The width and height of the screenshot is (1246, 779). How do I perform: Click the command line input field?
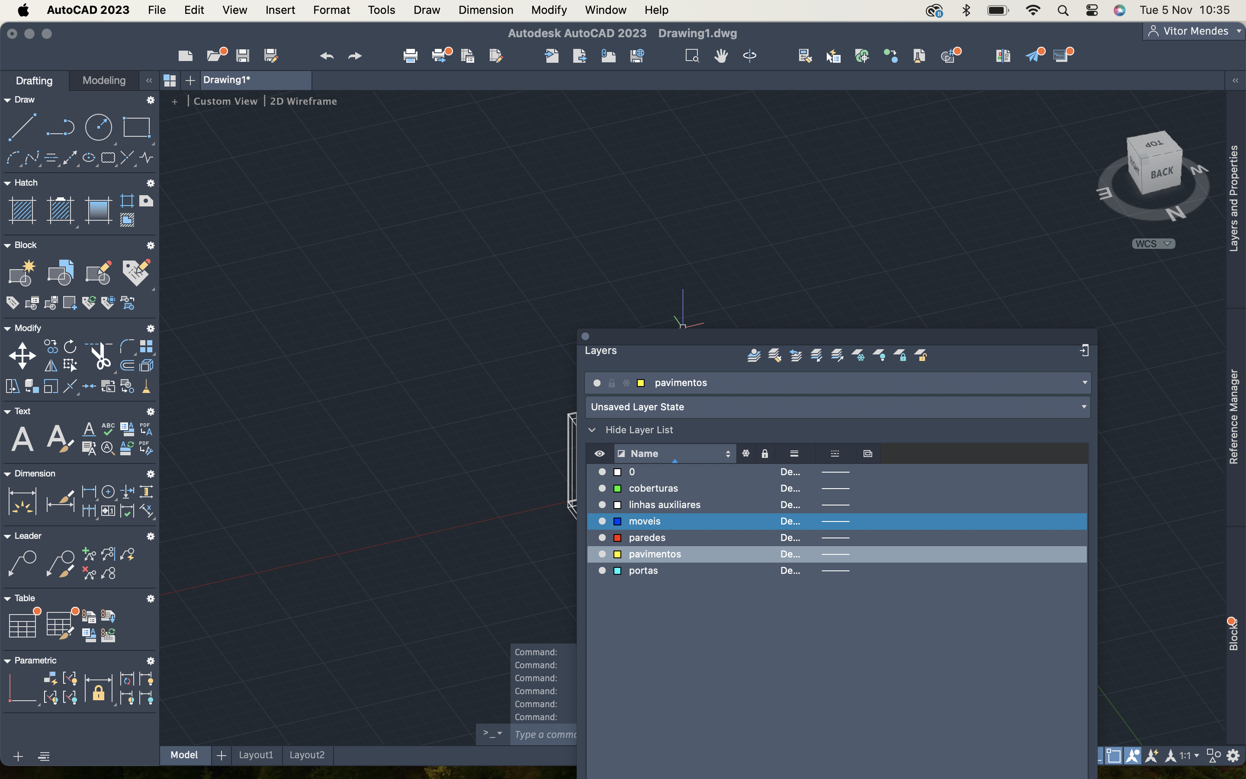tap(545, 734)
